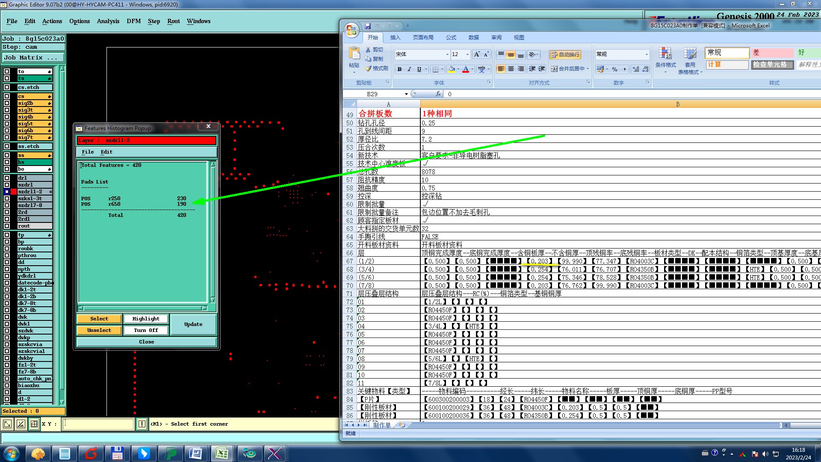Click the increase font size icon
The width and height of the screenshot is (821, 462).
point(477,54)
